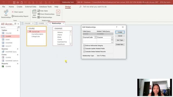Open the All Access Objects menu circle arrow

click(x=15, y=24)
